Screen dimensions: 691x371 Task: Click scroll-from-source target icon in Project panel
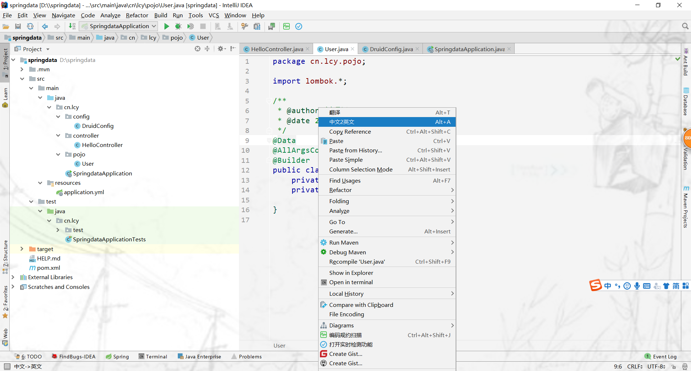[197, 49]
